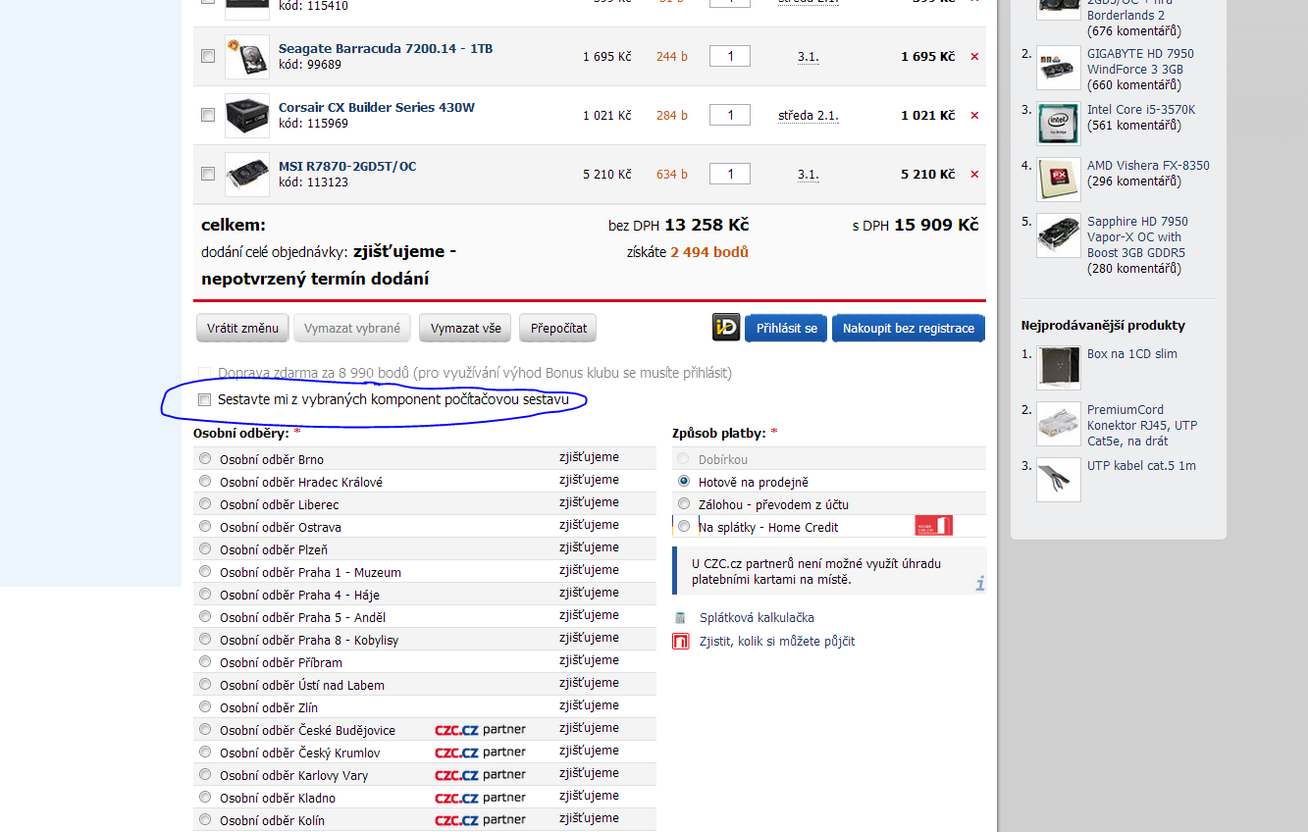
Task: Select payment Zálohou - převodem z účtu
Action: point(684,503)
